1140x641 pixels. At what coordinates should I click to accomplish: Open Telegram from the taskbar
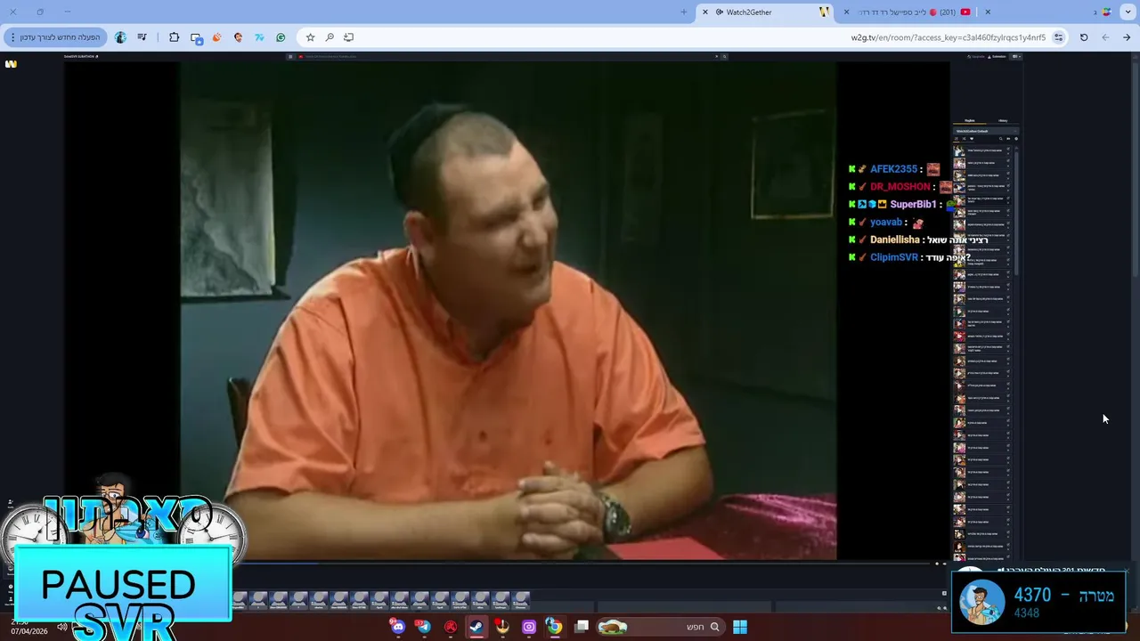[x=423, y=627]
